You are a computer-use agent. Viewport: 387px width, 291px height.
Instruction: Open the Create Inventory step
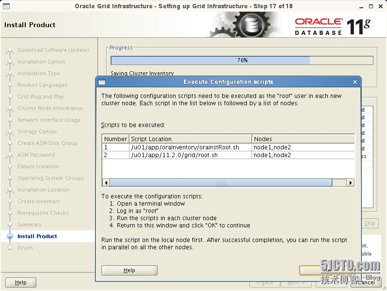39,201
